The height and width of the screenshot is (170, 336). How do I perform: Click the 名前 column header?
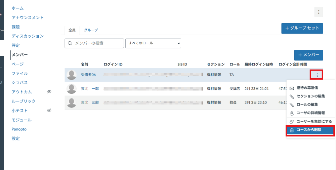[84, 64]
